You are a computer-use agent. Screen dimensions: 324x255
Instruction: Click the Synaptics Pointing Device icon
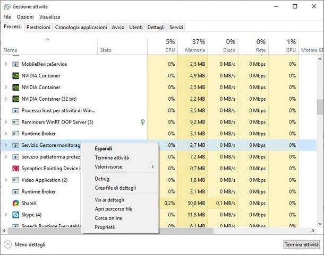coord(16,169)
